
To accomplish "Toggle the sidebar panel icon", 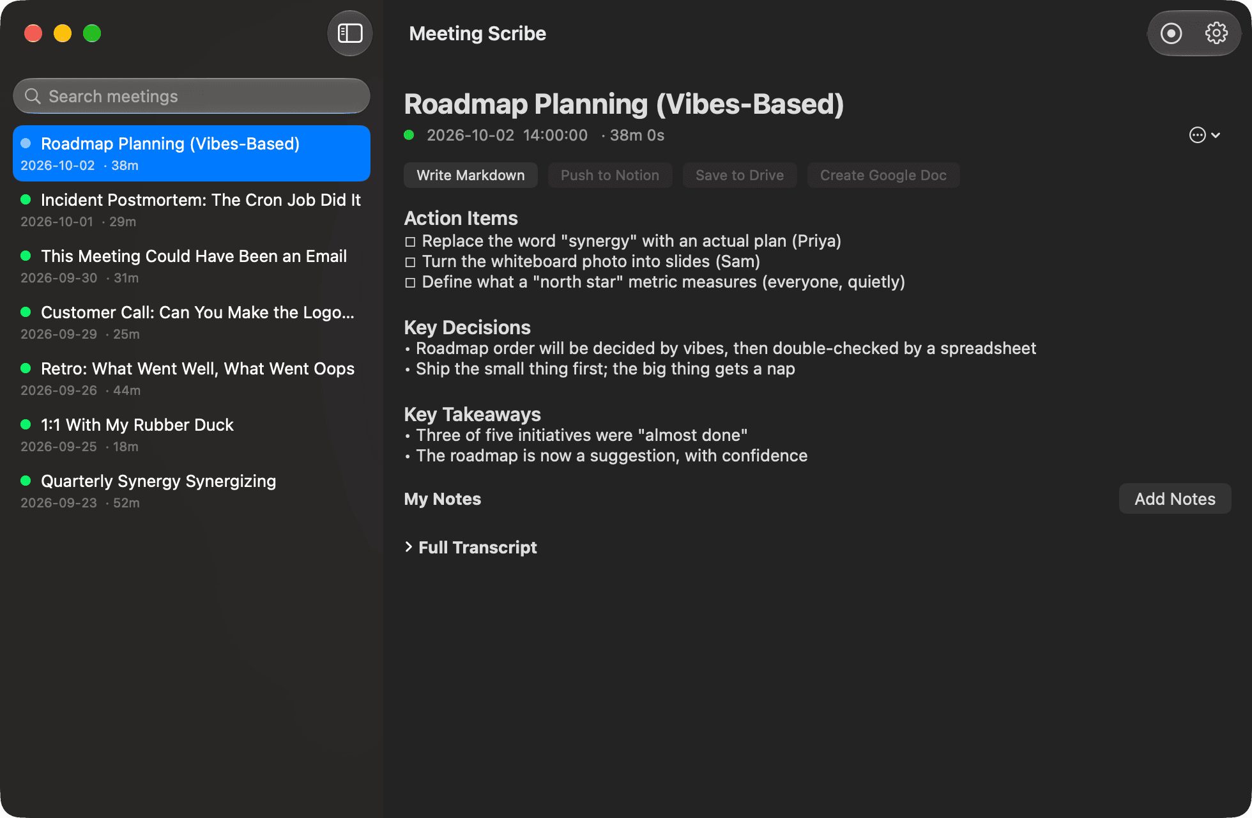I will coord(350,33).
